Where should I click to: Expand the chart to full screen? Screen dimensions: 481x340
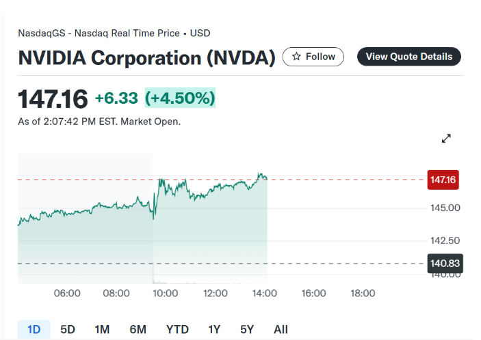(x=446, y=139)
